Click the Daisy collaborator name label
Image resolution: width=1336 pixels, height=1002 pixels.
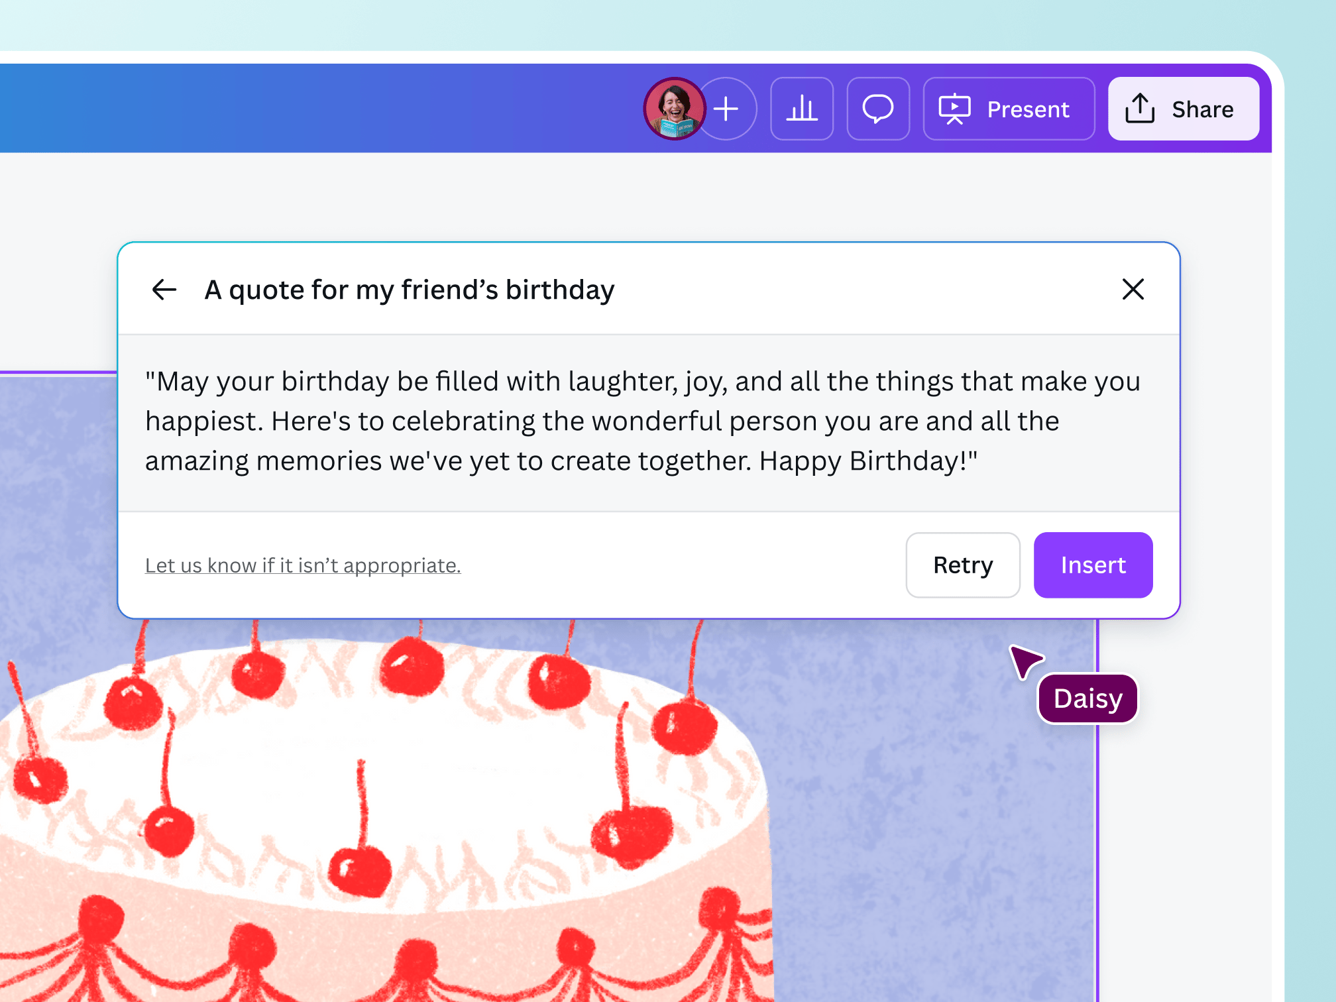tap(1087, 697)
